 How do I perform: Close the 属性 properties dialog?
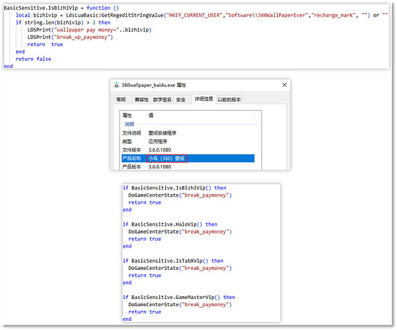(x=283, y=86)
